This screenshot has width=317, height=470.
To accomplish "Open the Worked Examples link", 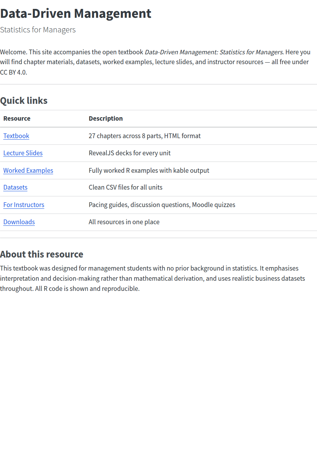I will point(28,171).
